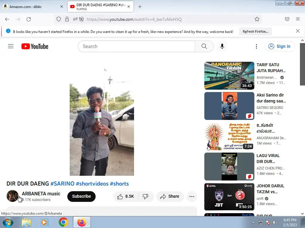This screenshot has width=305, height=228.
Task: Click the Refresh Firefox button
Action: [255, 31]
